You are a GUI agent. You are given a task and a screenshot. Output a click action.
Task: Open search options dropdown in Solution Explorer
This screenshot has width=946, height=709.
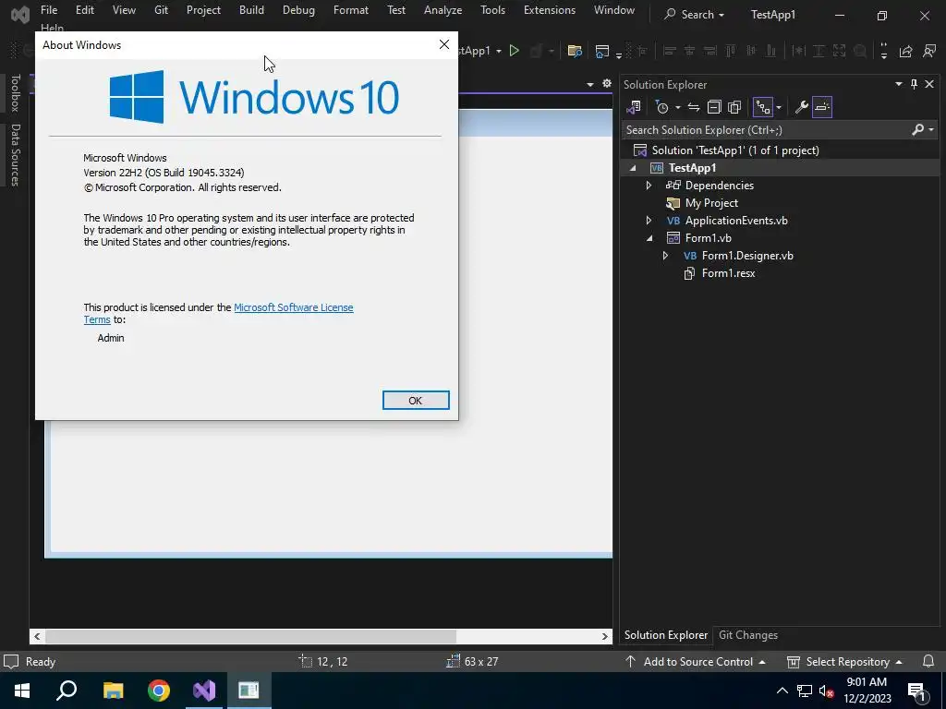tap(931, 129)
